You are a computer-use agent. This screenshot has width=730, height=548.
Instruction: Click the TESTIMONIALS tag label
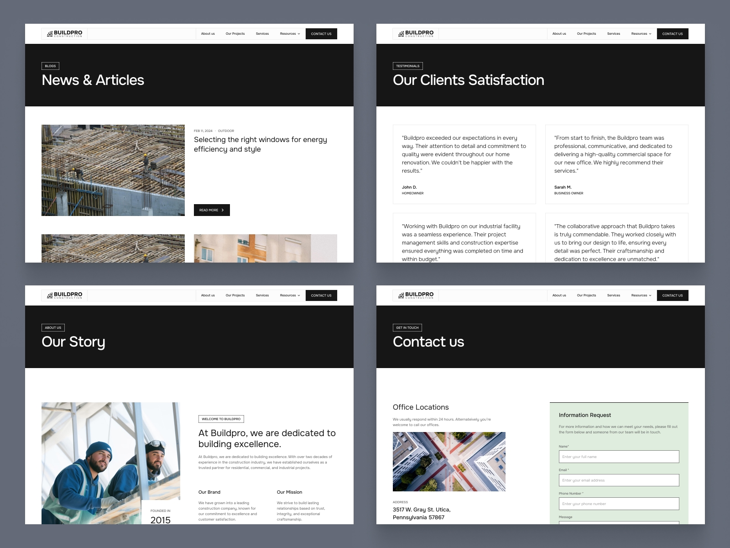[x=408, y=66]
